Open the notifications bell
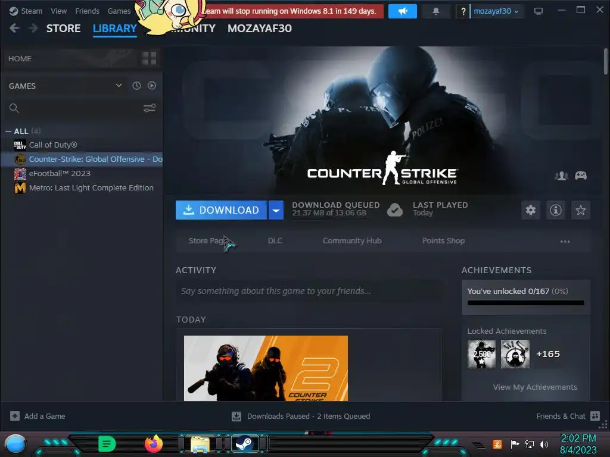610x457 pixels. tap(435, 11)
